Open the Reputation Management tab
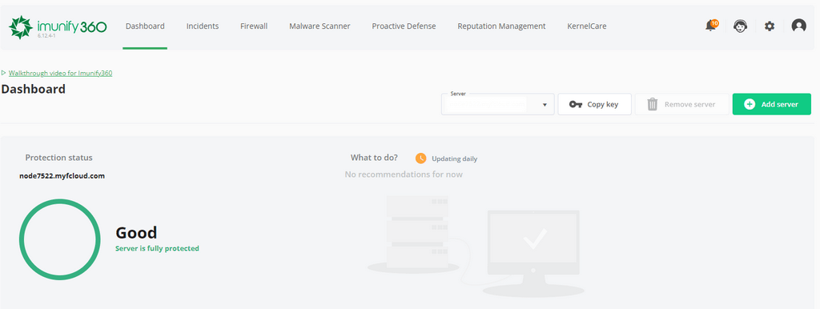This screenshot has width=820, height=309. (x=501, y=26)
